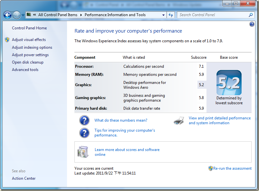The width and height of the screenshot is (259, 191).
Task: Open Advanced tools
Action: 25,70
